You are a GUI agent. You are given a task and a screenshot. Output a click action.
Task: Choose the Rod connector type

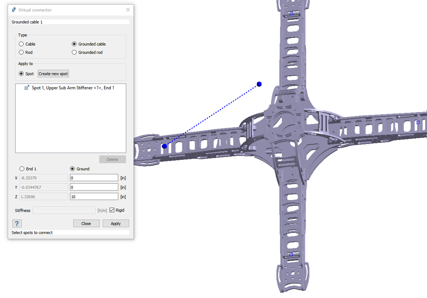click(x=21, y=52)
